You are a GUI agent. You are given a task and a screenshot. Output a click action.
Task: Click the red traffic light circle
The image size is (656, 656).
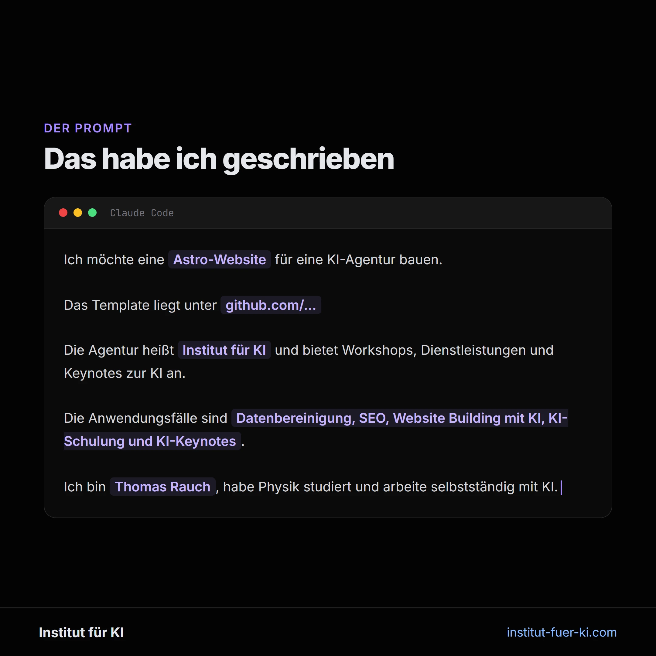(63, 213)
